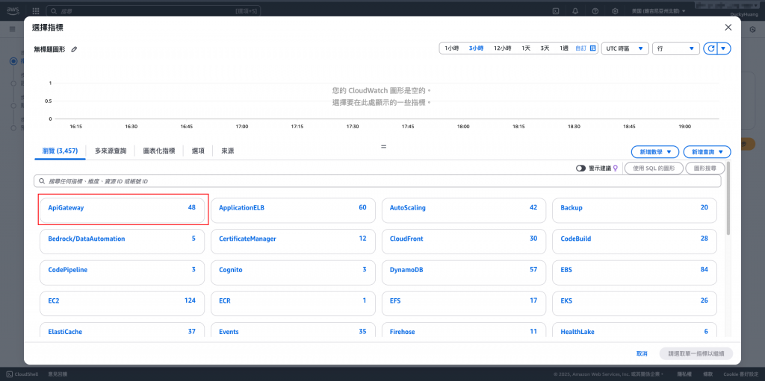Open the HealthLake namespace card
This screenshot has width=765, height=381.
(x=635, y=330)
